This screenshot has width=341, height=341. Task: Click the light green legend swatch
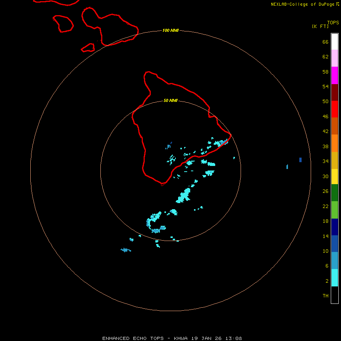pos(335,210)
